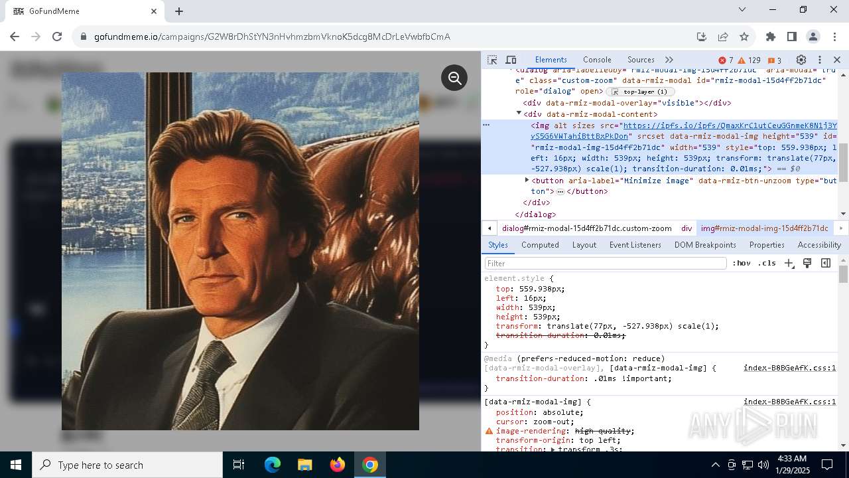Click the address bar URL
Screen dimensions: 849x478
click(272, 37)
